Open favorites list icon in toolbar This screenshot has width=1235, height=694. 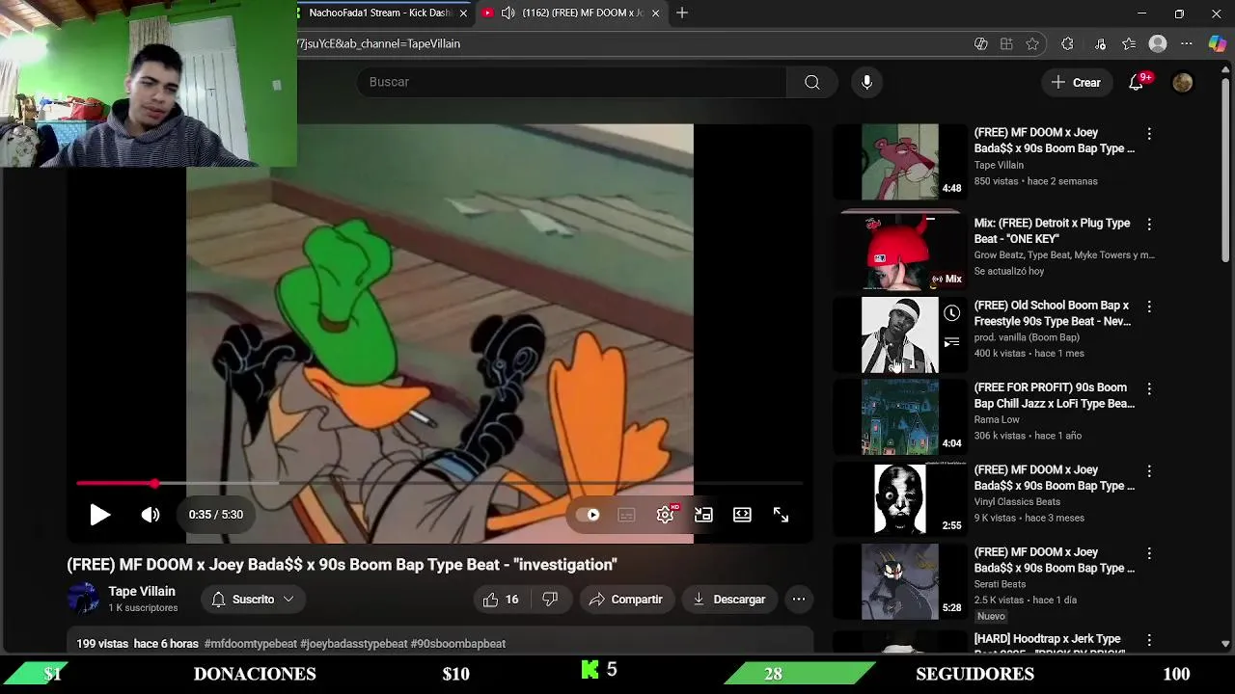(1129, 43)
